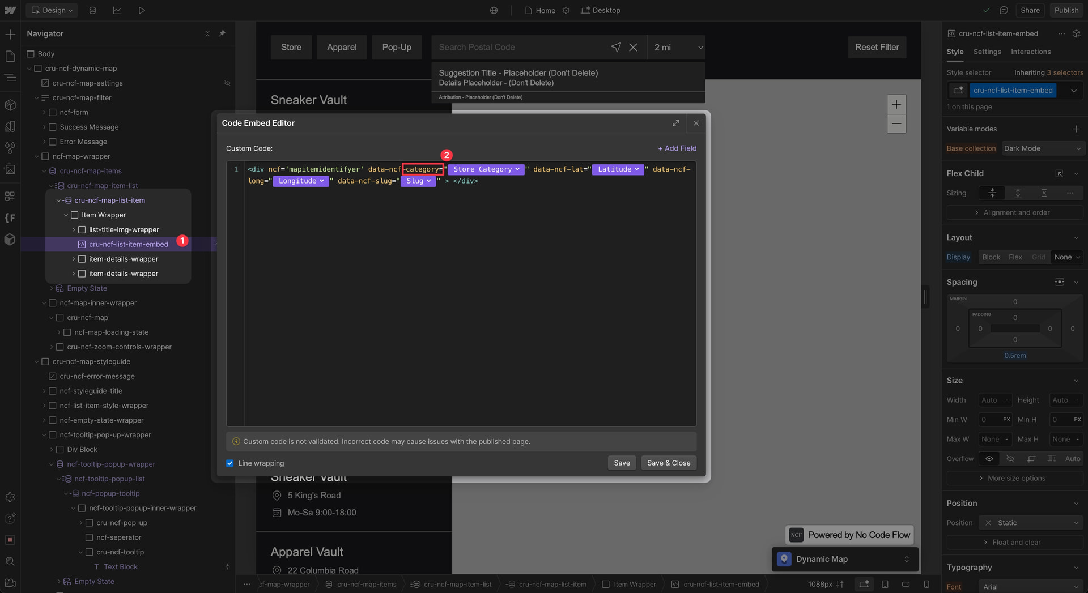Open the Dynamic Map selector
1088x593 pixels.
coord(845,559)
